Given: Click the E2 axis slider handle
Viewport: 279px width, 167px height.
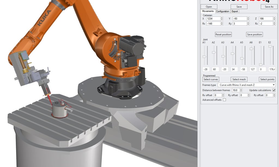Looking at the screenshot, I should tap(270, 46).
